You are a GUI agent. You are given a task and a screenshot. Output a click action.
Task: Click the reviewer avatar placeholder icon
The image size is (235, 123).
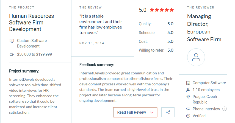[x=196, y=57]
